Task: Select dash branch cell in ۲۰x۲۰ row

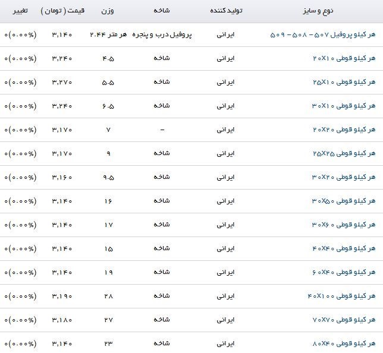Action: click(162, 130)
